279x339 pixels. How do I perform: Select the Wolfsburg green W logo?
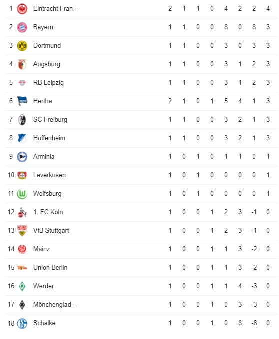coord(22,194)
